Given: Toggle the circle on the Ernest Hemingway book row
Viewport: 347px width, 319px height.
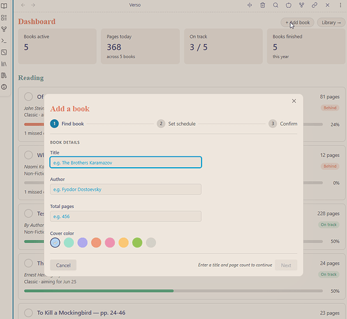Looking at the screenshot, I should (28, 263).
